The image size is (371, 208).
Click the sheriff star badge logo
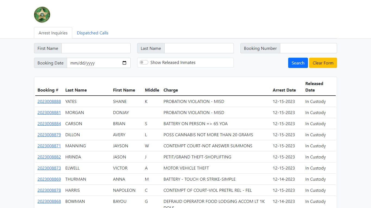(42, 15)
